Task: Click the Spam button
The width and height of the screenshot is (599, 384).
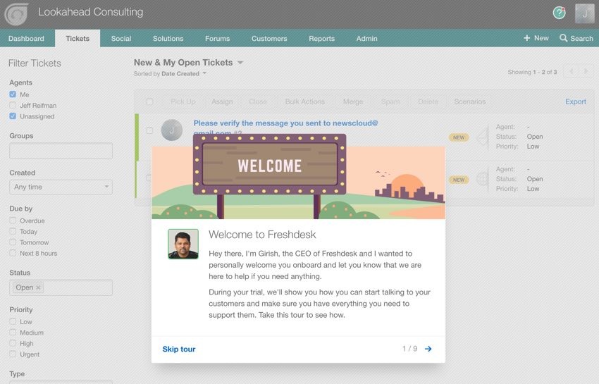Action: pyautogui.click(x=390, y=101)
